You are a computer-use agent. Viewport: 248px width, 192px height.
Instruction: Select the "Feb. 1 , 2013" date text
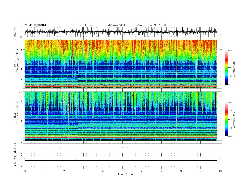[87, 25]
